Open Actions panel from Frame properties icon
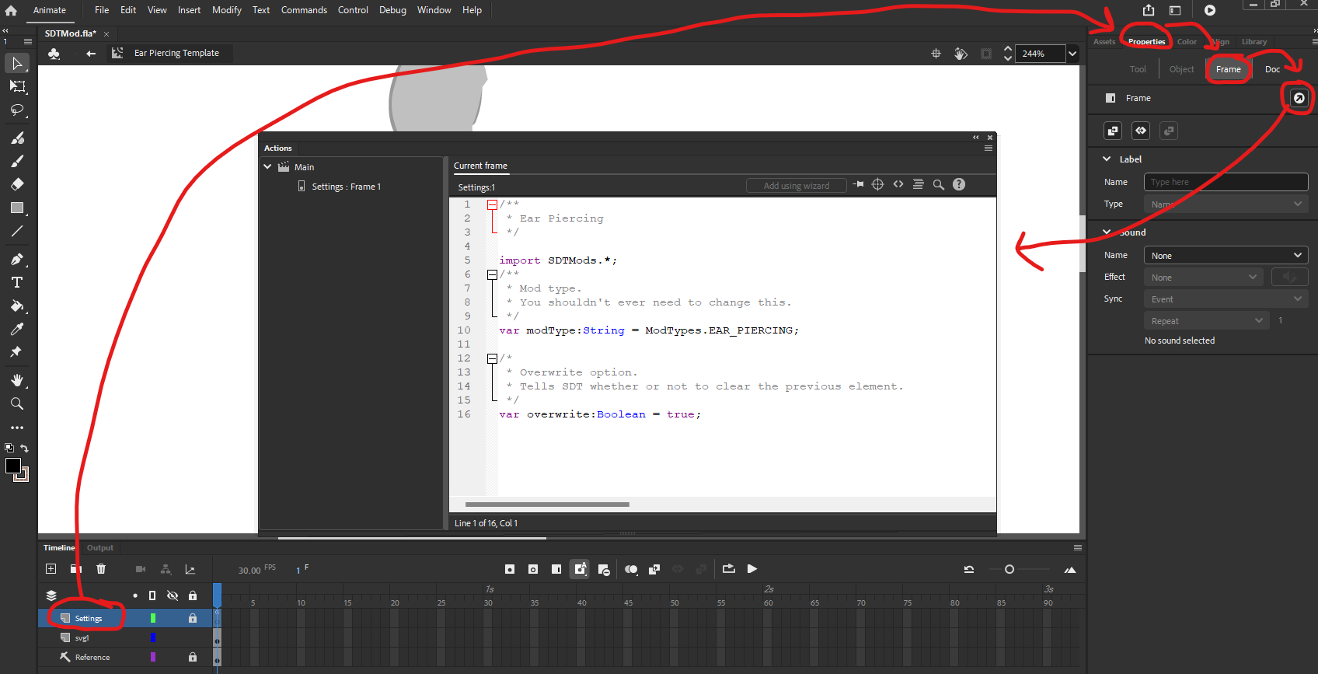This screenshot has width=1318, height=674. [1299, 98]
